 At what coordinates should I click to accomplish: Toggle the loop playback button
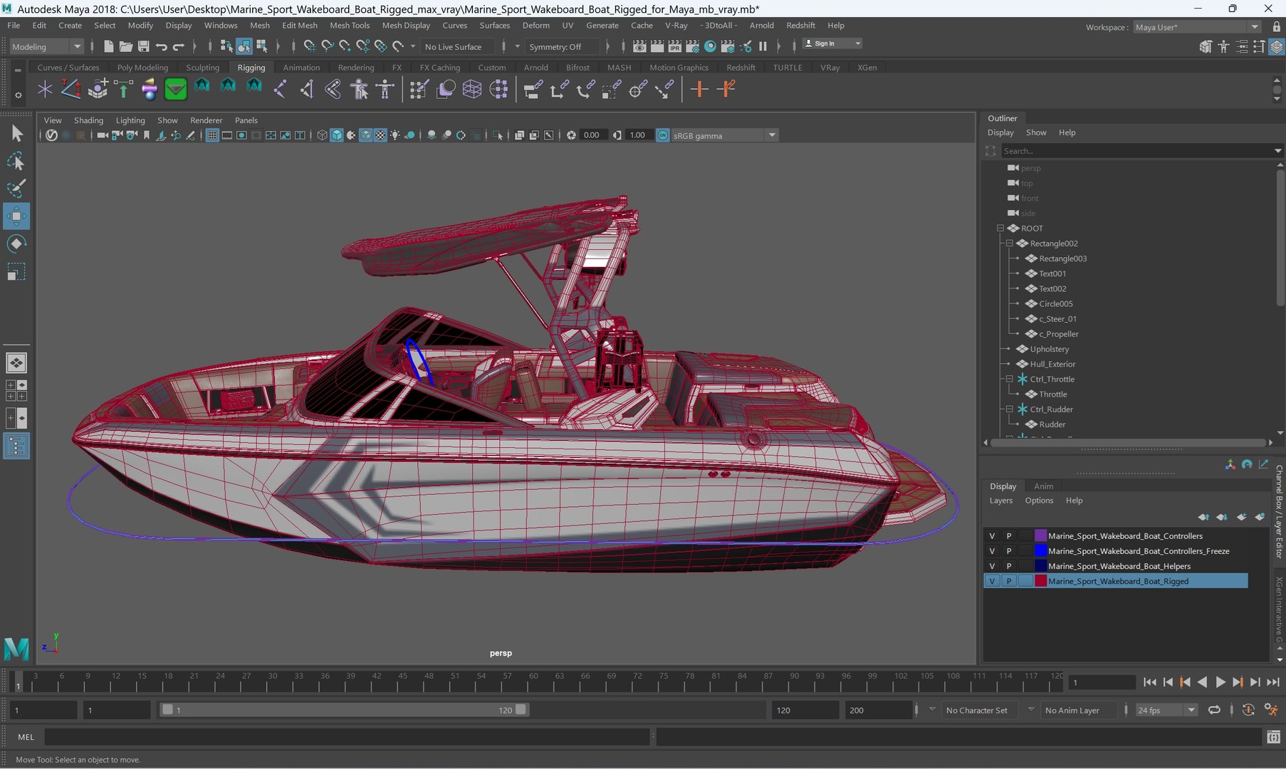(1214, 710)
